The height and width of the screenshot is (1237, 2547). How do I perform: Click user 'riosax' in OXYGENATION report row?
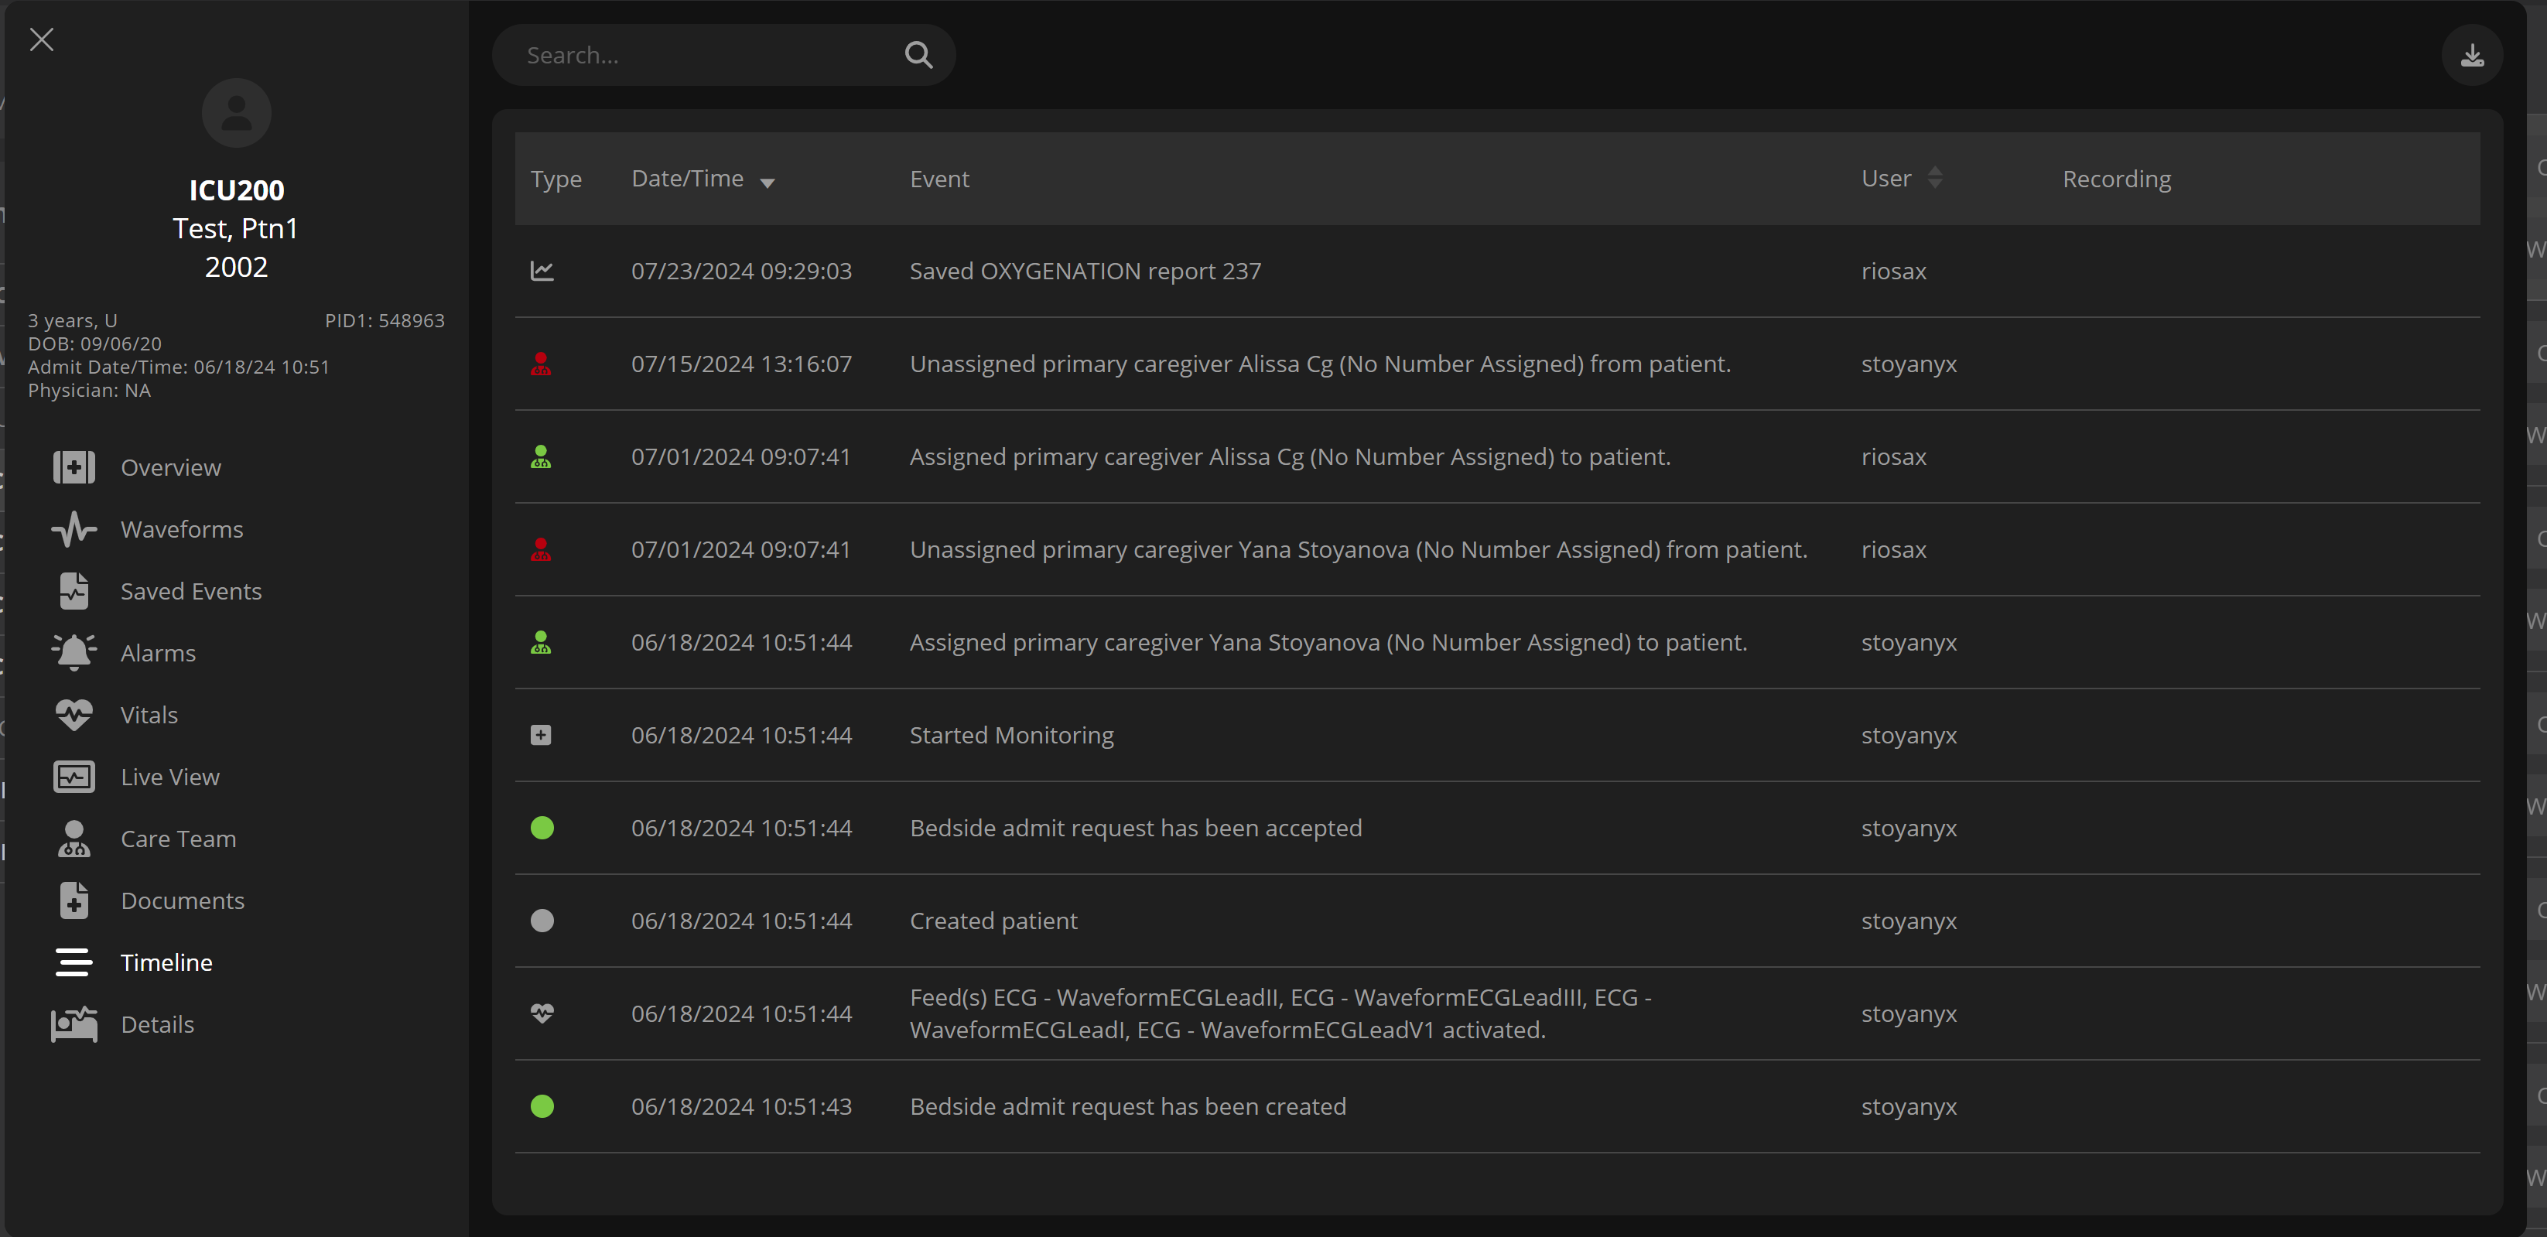coord(1893,271)
